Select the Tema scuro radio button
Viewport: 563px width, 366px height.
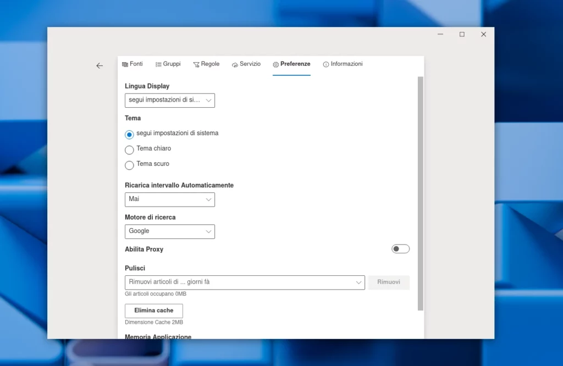[x=129, y=164]
